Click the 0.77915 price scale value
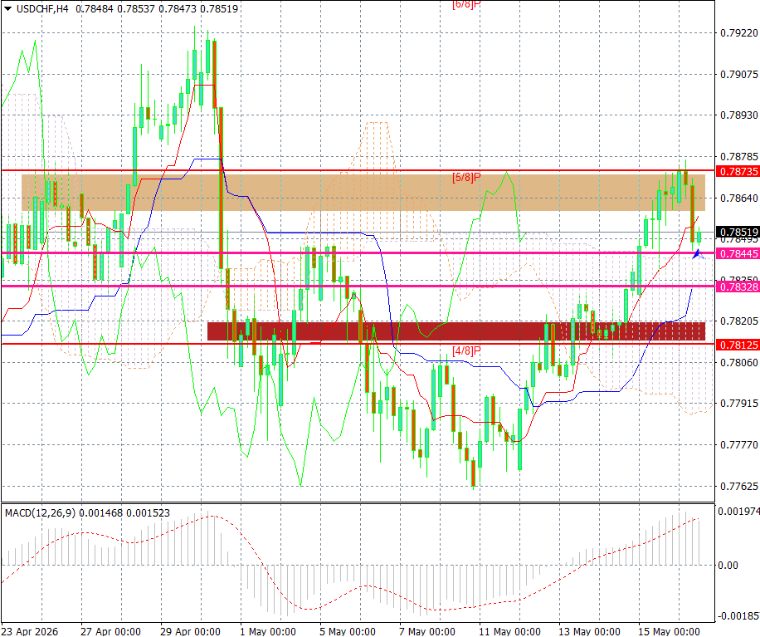The height and width of the screenshot is (637, 760). coord(738,403)
